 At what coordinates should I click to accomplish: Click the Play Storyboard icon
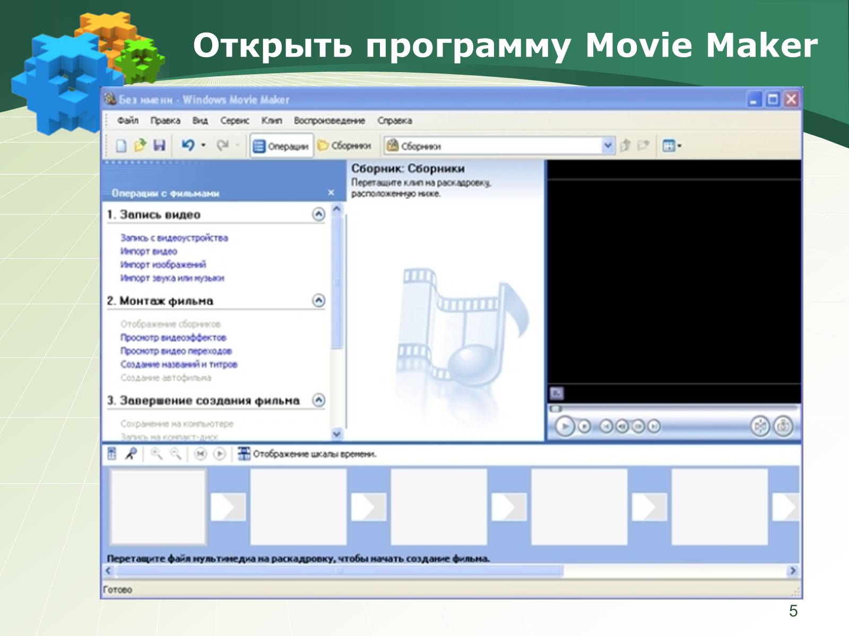(x=220, y=454)
